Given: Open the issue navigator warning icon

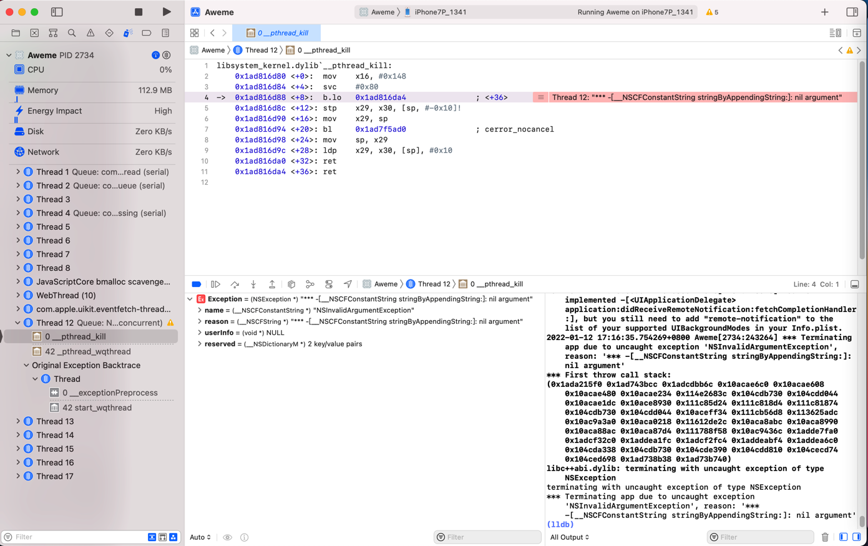Looking at the screenshot, I should click(x=90, y=33).
